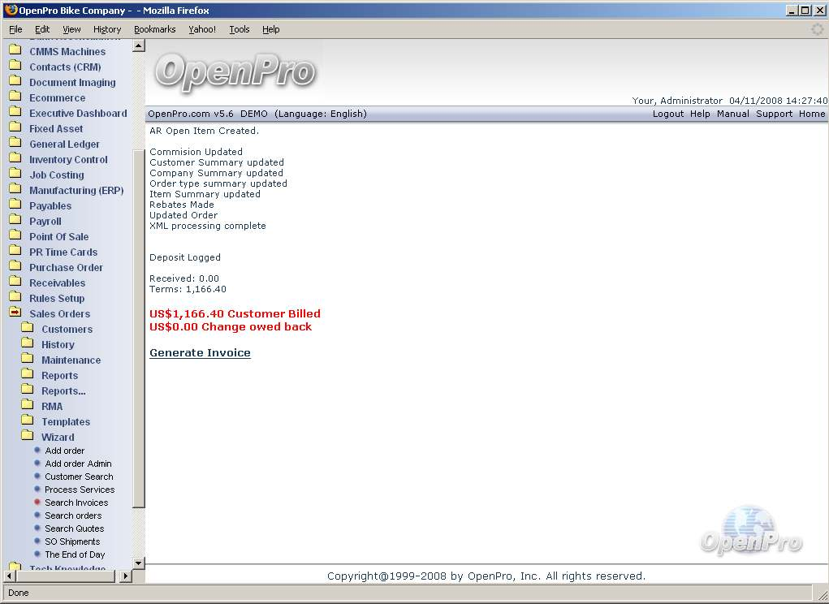Screen dimensions: 829x604
Task: Click the OpenPro logo in header
Action: tap(235, 71)
